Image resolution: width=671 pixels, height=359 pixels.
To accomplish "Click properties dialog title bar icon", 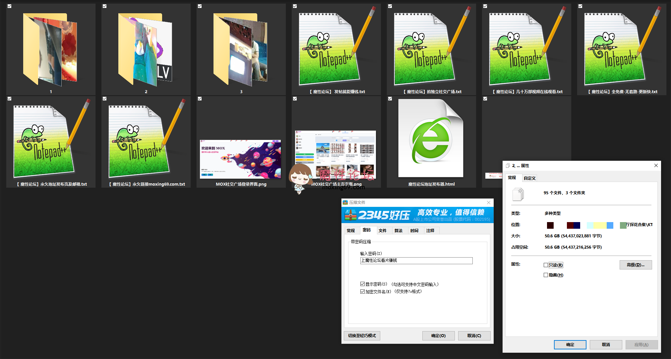I will coord(508,166).
